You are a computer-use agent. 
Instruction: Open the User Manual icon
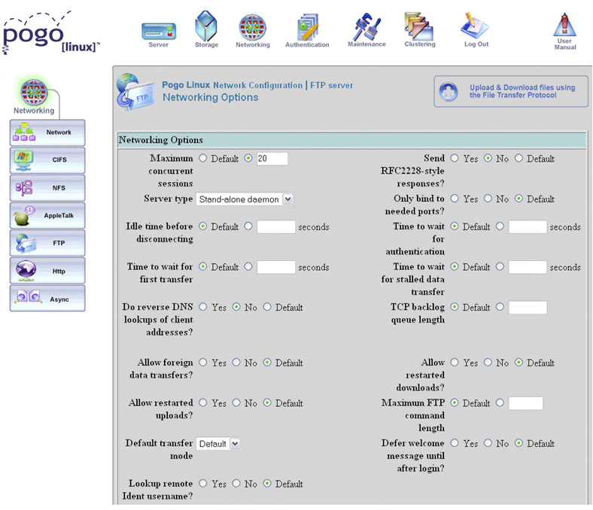(x=564, y=25)
